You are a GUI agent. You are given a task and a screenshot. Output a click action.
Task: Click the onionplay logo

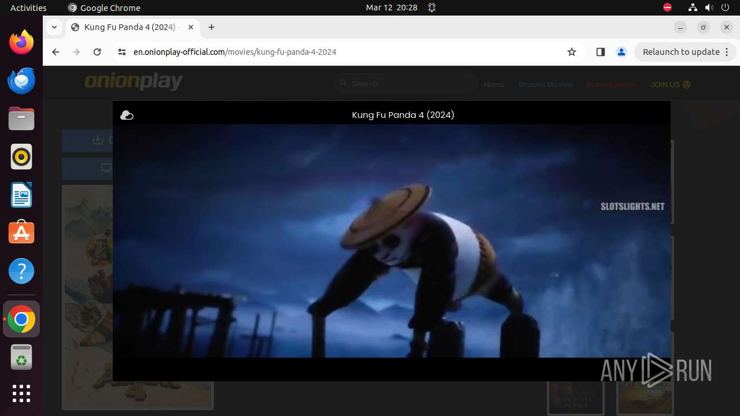click(x=134, y=81)
